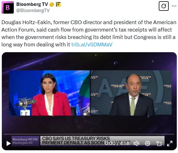
Task: Click the video timestamp 0:00 / 4:58
Action: pos(117,143)
